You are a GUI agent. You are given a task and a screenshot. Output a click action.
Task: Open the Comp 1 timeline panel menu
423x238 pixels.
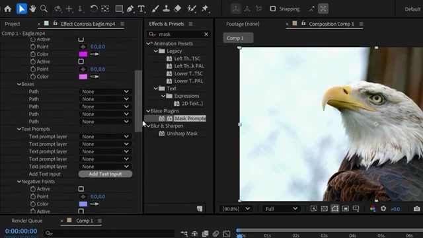coord(100,221)
